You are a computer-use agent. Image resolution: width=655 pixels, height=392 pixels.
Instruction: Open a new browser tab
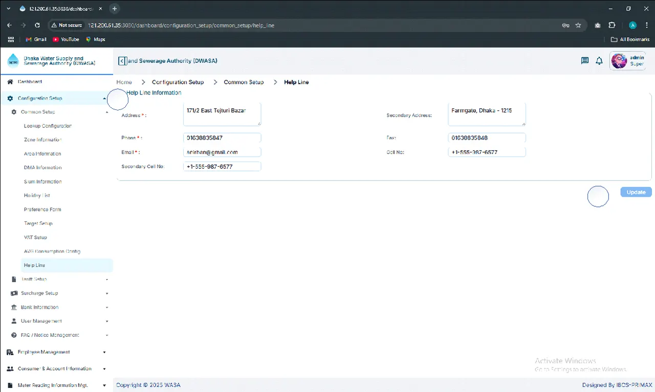(115, 9)
